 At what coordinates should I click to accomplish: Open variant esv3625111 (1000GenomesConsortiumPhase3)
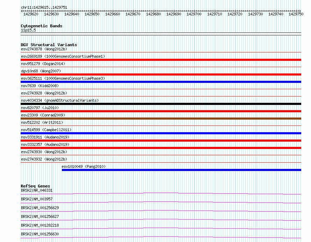(63, 78)
